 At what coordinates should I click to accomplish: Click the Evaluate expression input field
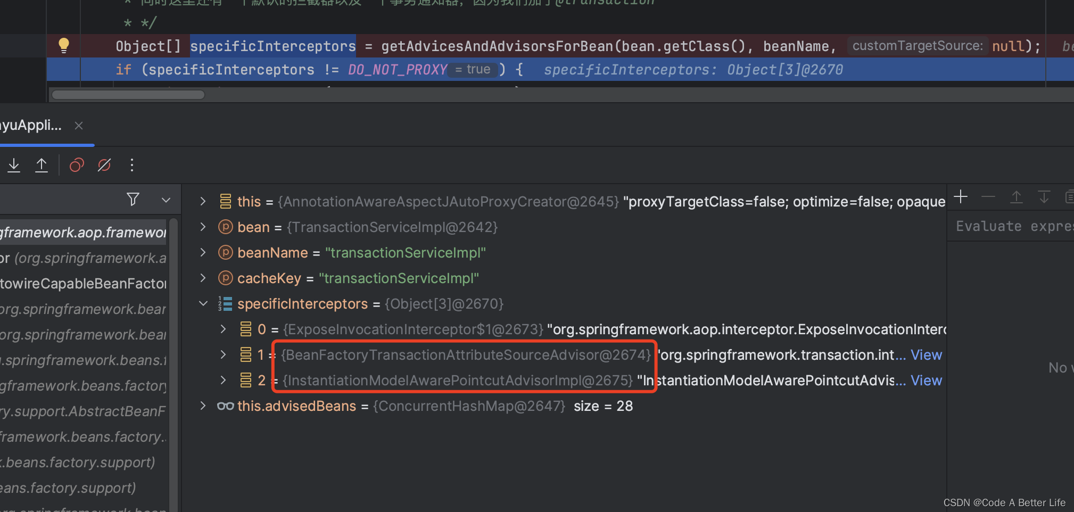[x=1011, y=226]
